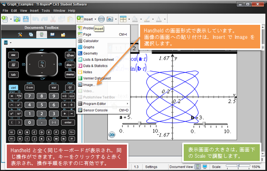Viewport: 267px width, 171px height.
Task: Click the camera Screen Capture icon
Action: click(x=110, y=19)
